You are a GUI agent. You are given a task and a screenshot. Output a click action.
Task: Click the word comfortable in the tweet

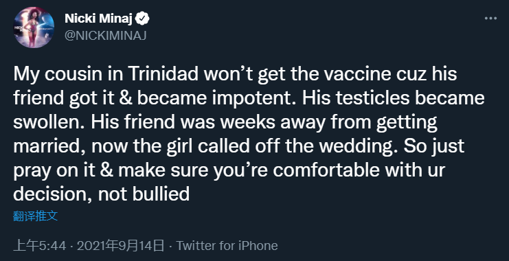pyautogui.click(x=326, y=170)
